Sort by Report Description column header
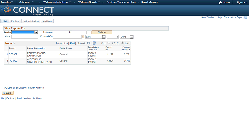 point(36,48)
